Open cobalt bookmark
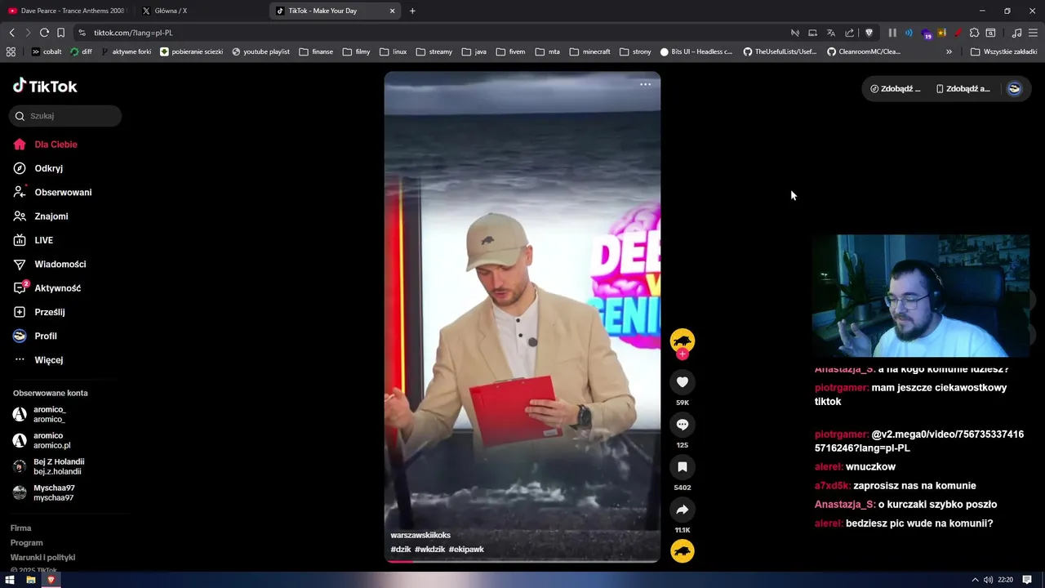The width and height of the screenshot is (1045, 588). point(47,51)
